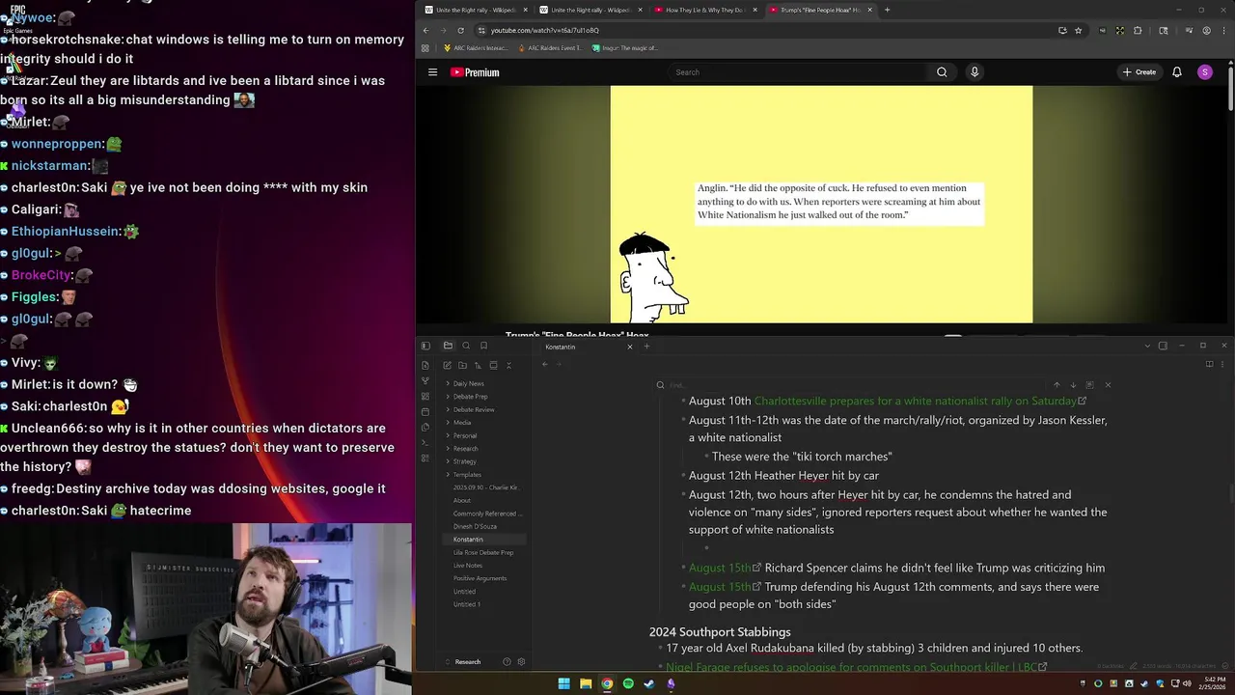This screenshot has height=695, width=1235.
Task: Open the Lila Rose Debate Prep note
Action: [x=483, y=553]
